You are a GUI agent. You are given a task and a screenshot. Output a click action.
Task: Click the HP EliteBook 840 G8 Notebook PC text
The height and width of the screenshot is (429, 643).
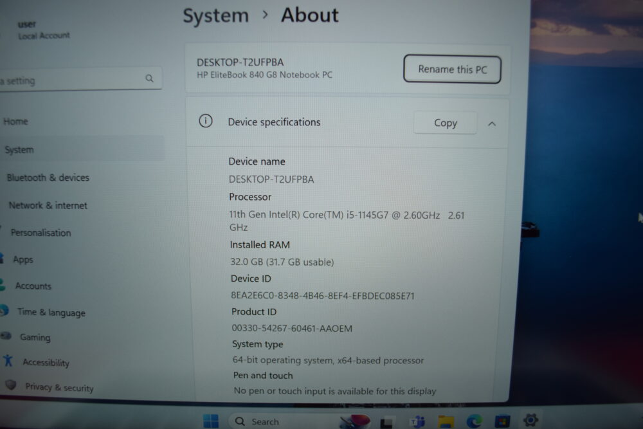tap(264, 75)
